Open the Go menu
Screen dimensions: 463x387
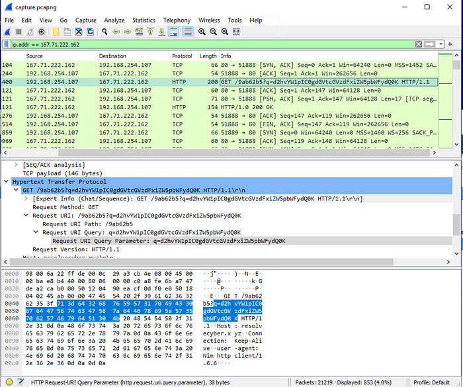pos(63,20)
